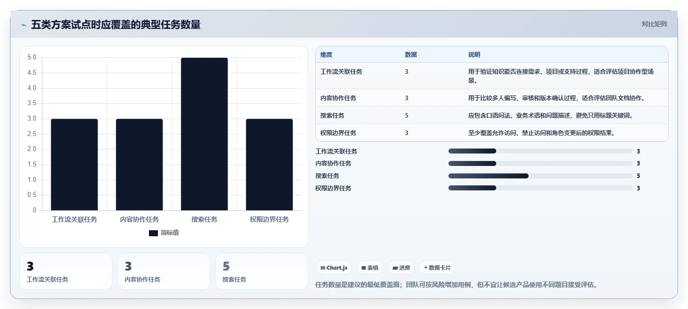This screenshot has height=309, width=688.
Task: Click 工作流关联任务 label in progress list
Action: (x=336, y=152)
